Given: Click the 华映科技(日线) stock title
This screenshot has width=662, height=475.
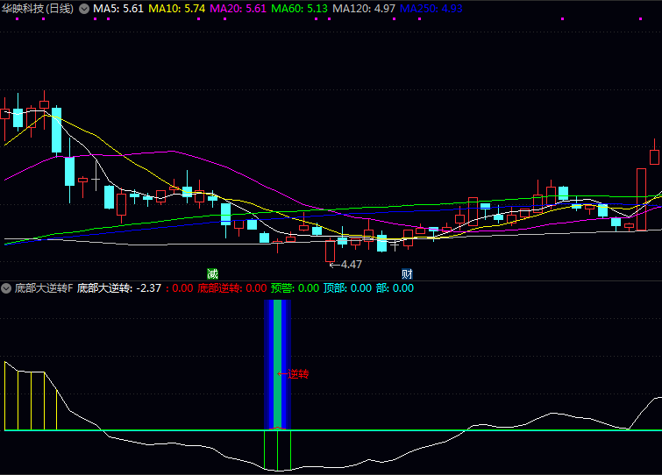Looking at the screenshot, I should pos(38,8).
